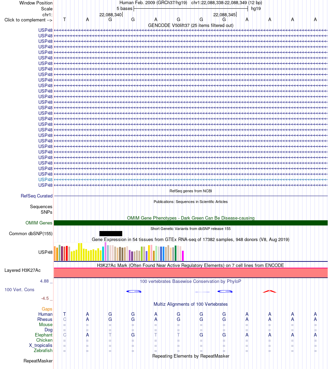Click the 'Scale' ruler label
The height and width of the screenshot is (369, 328).
[47, 9]
